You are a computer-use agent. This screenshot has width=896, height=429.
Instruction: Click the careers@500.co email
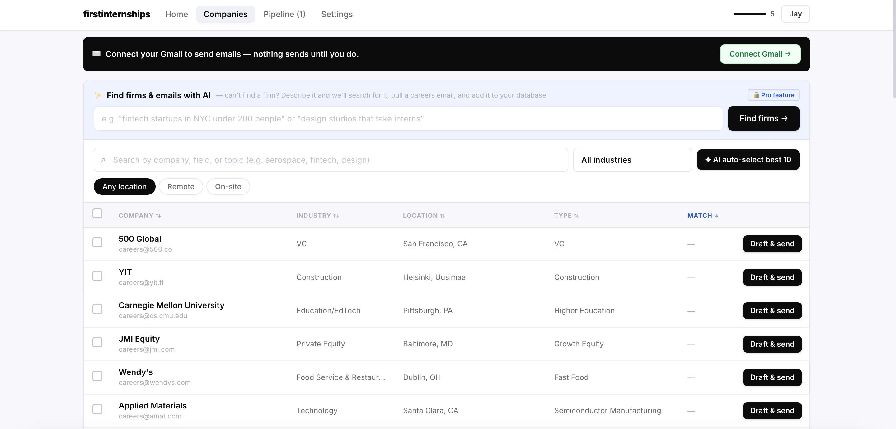click(145, 249)
